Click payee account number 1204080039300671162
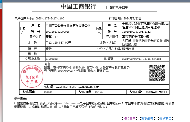Image resolution: width=190 pixels, height=122 pixels. pos(136,32)
